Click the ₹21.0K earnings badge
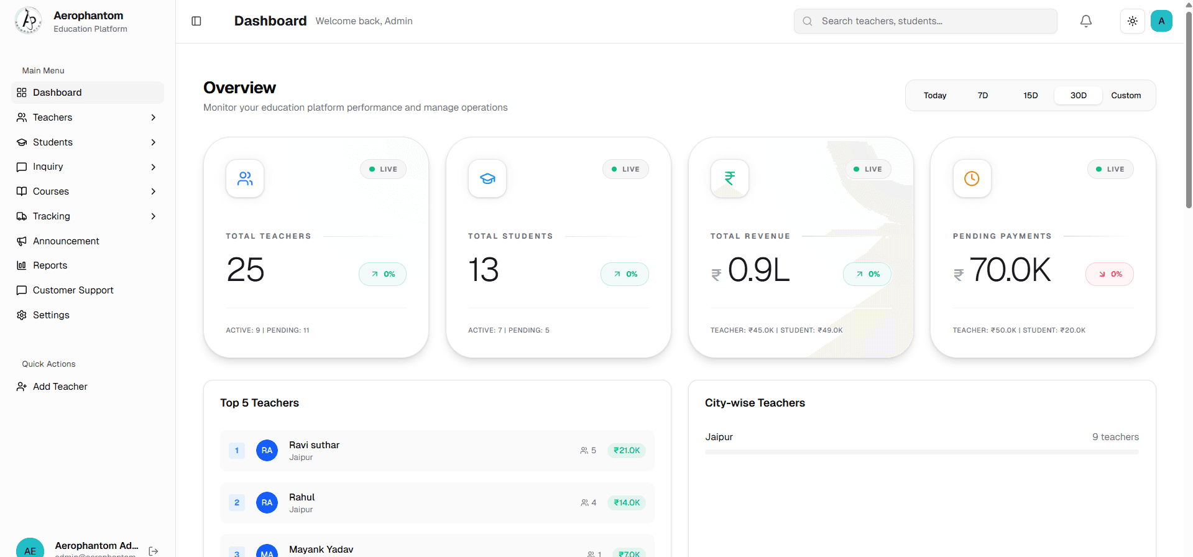The width and height of the screenshot is (1193, 557). 627,451
